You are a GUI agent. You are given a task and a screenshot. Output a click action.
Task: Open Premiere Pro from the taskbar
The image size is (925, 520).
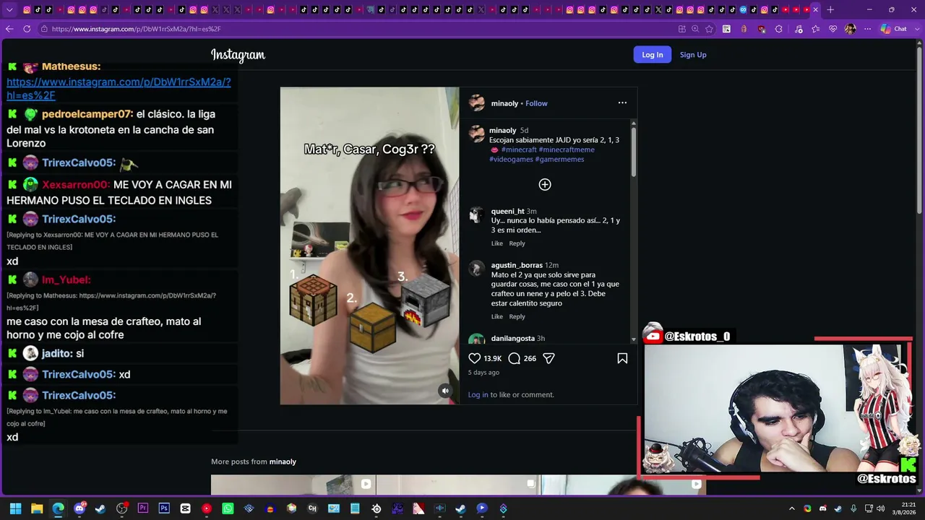[143, 508]
